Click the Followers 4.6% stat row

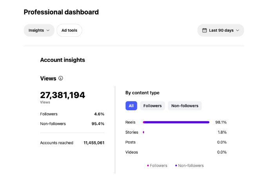tap(72, 114)
